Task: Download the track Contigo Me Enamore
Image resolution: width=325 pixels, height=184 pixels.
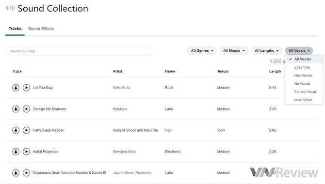Action: (16, 109)
